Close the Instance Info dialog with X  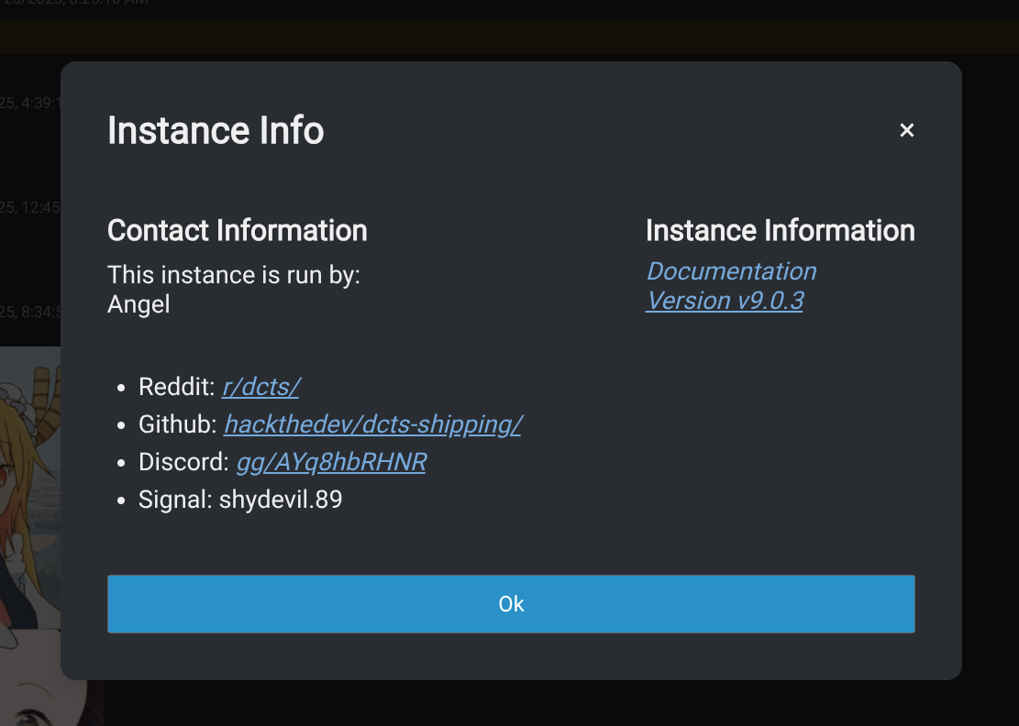pyautogui.click(x=906, y=130)
